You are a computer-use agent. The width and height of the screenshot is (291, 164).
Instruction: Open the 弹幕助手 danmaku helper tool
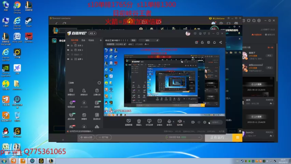click(71, 92)
